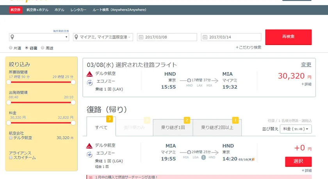Click the 選択 button for return flight

coord(298,161)
